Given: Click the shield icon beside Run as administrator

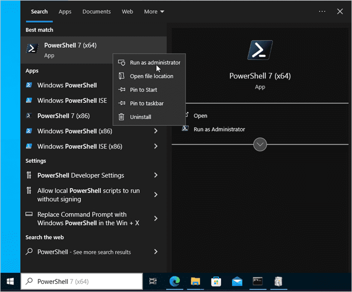Looking at the screenshot, I should tap(121, 62).
